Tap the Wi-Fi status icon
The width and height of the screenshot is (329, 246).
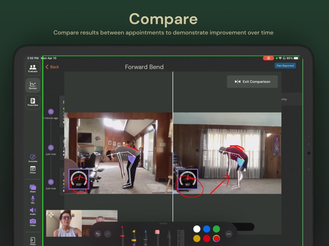(280, 58)
